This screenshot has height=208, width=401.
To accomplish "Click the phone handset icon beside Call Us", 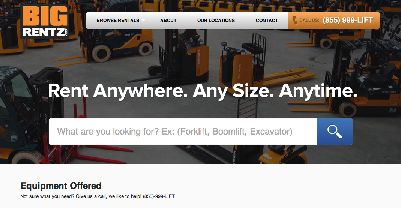I will (295, 20).
